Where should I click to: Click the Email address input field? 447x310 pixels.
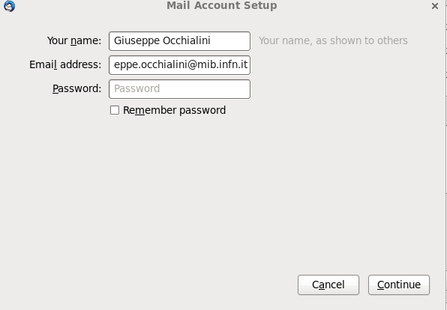(x=179, y=65)
